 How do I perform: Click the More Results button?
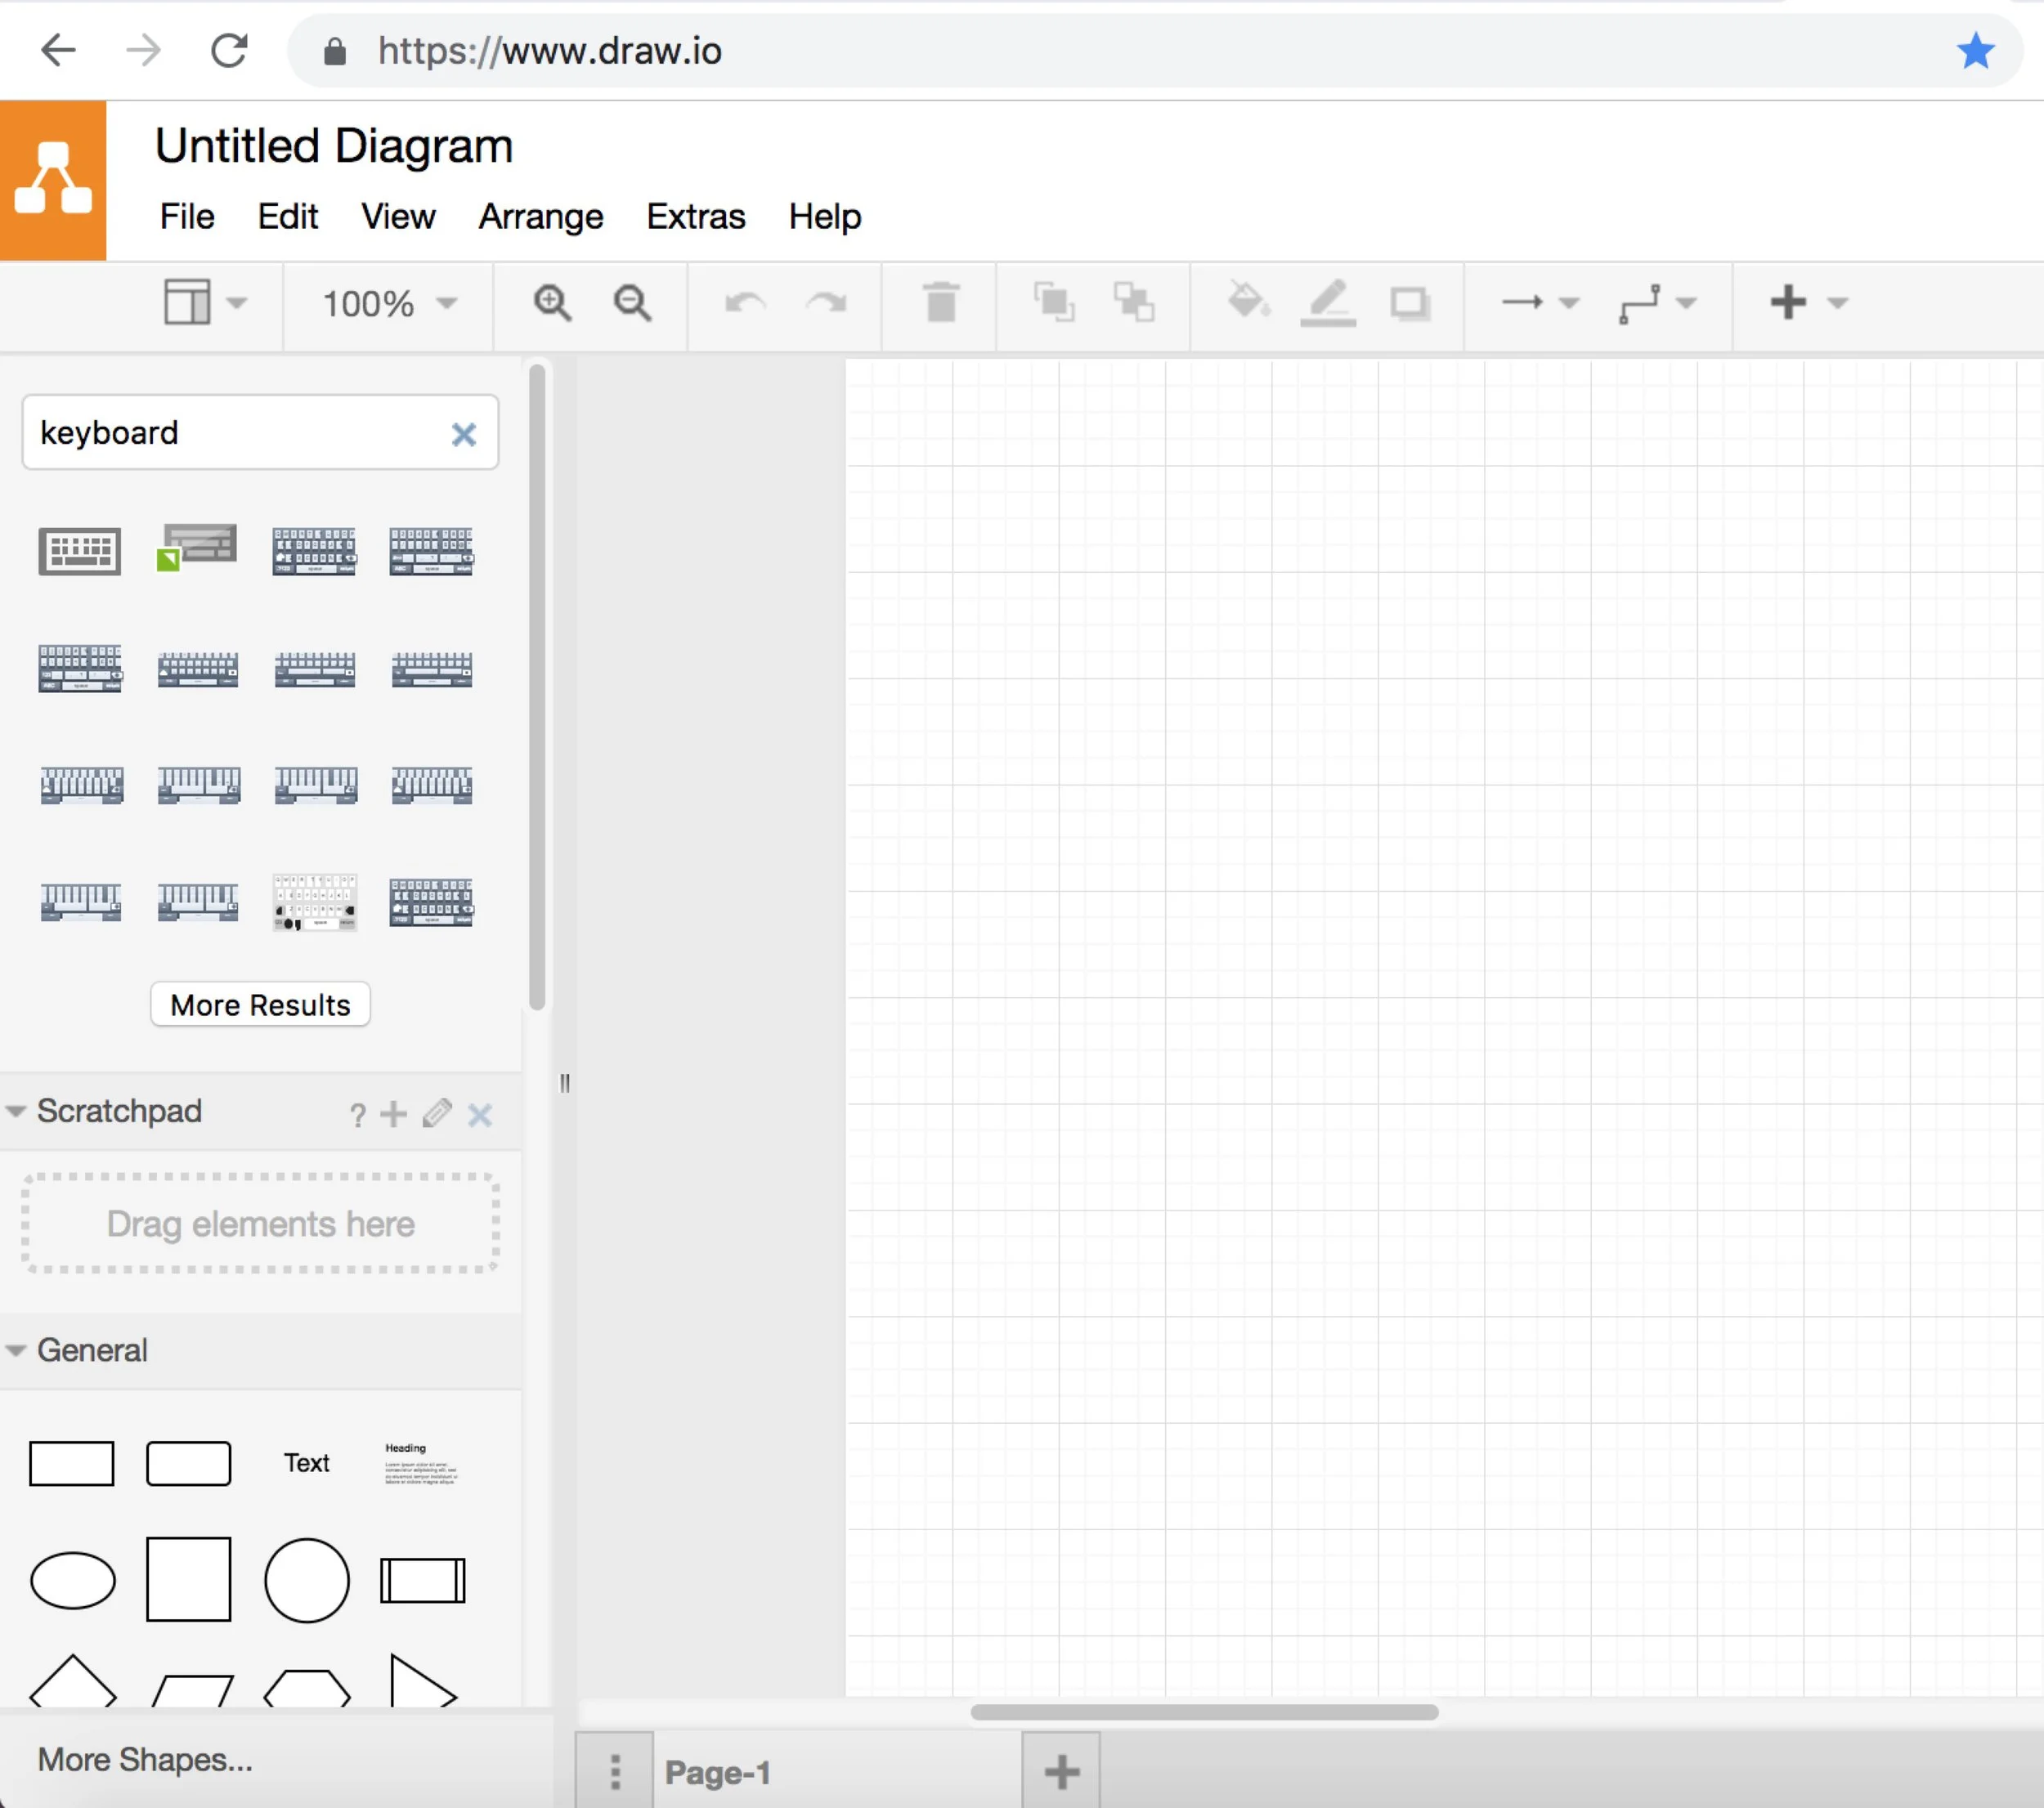pyautogui.click(x=260, y=1005)
